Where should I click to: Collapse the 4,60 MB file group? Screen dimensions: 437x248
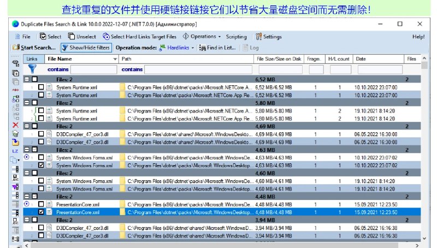[x=27, y=173]
